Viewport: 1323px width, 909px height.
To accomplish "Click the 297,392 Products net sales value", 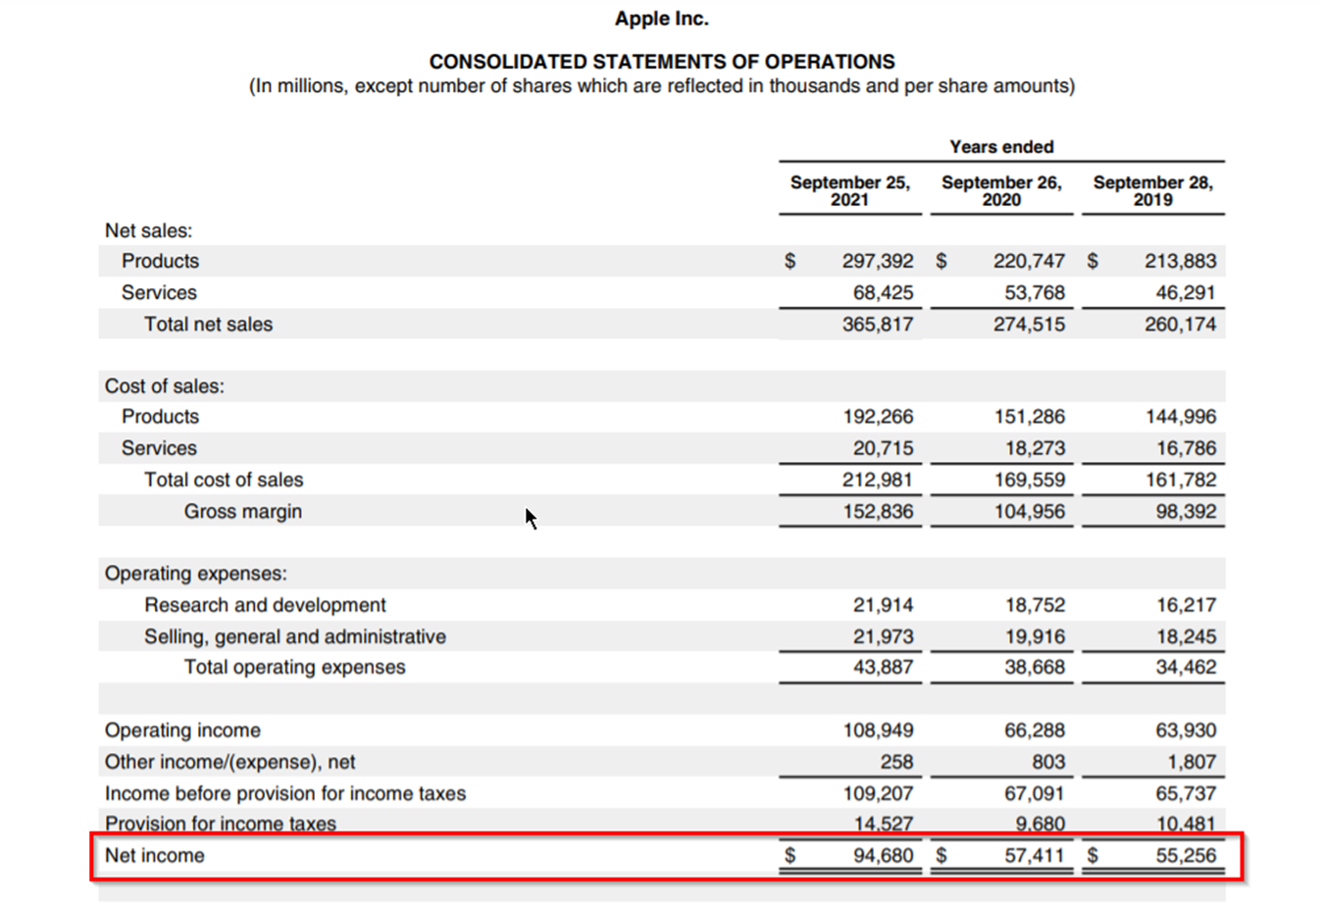I will pyautogui.click(x=877, y=261).
